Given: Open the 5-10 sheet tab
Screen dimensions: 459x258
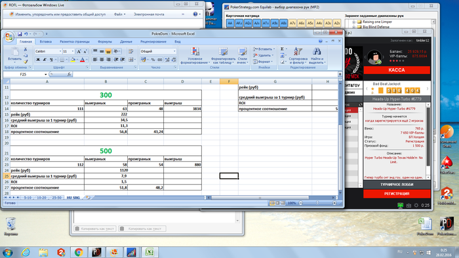Looking at the screenshot, I should 28,198.
